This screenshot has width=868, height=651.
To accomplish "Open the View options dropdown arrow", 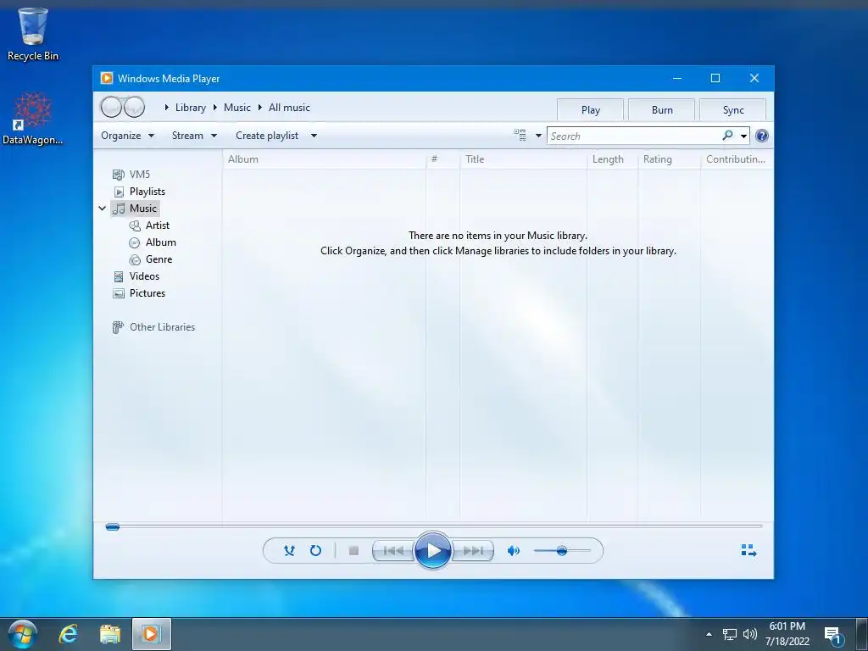I will [538, 136].
